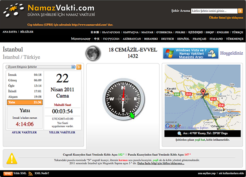Switch language to Japanese 日本語

(95, 32)
